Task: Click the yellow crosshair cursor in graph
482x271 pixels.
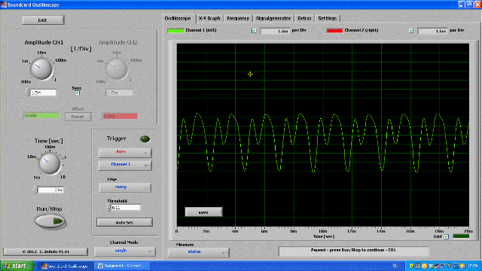Action: click(250, 74)
